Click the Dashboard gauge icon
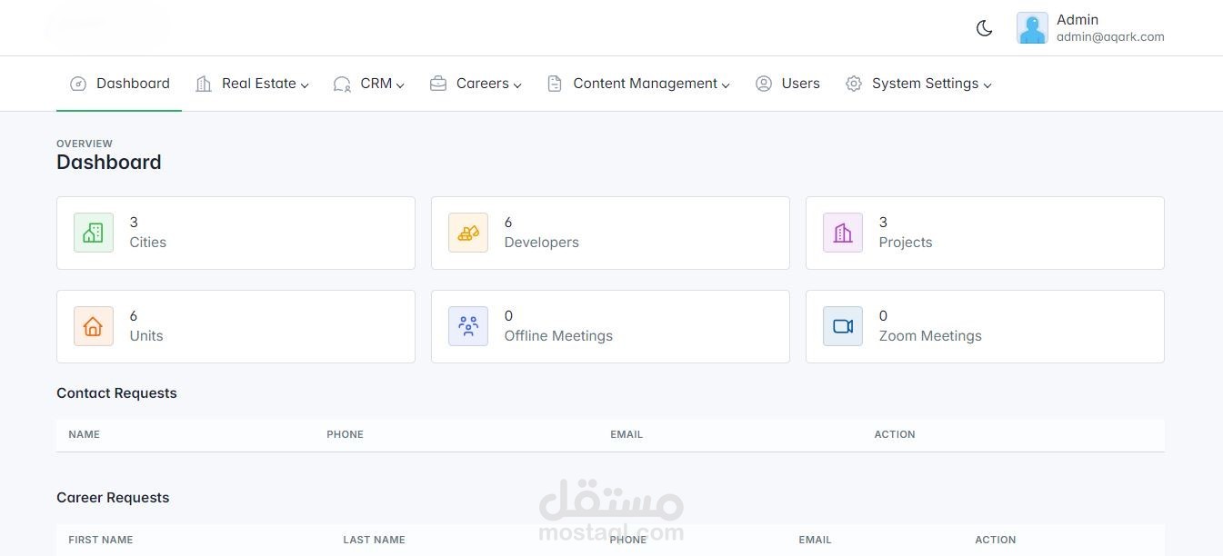Image resolution: width=1223 pixels, height=556 pixels. tap(78, 84)
